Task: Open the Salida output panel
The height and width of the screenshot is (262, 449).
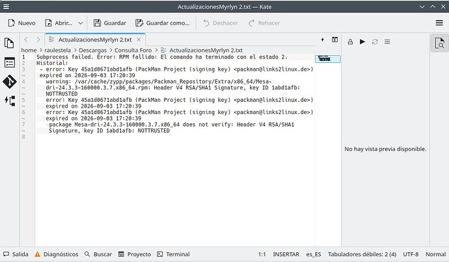Action: 16,254
